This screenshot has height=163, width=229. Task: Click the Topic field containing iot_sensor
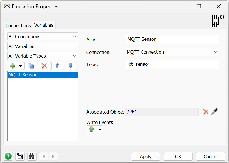172,64
